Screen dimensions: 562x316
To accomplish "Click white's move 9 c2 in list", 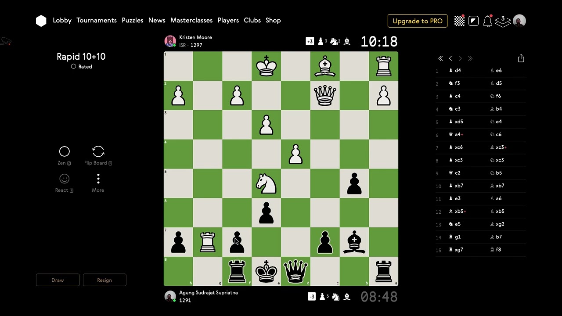I will 454,173.
